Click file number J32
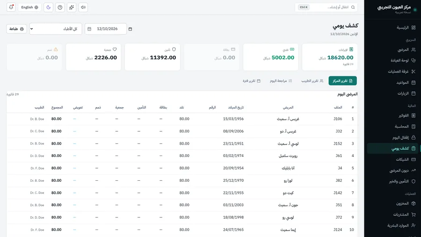The width and height of the screenshot is (421, 237). click(x=339, y=131)
